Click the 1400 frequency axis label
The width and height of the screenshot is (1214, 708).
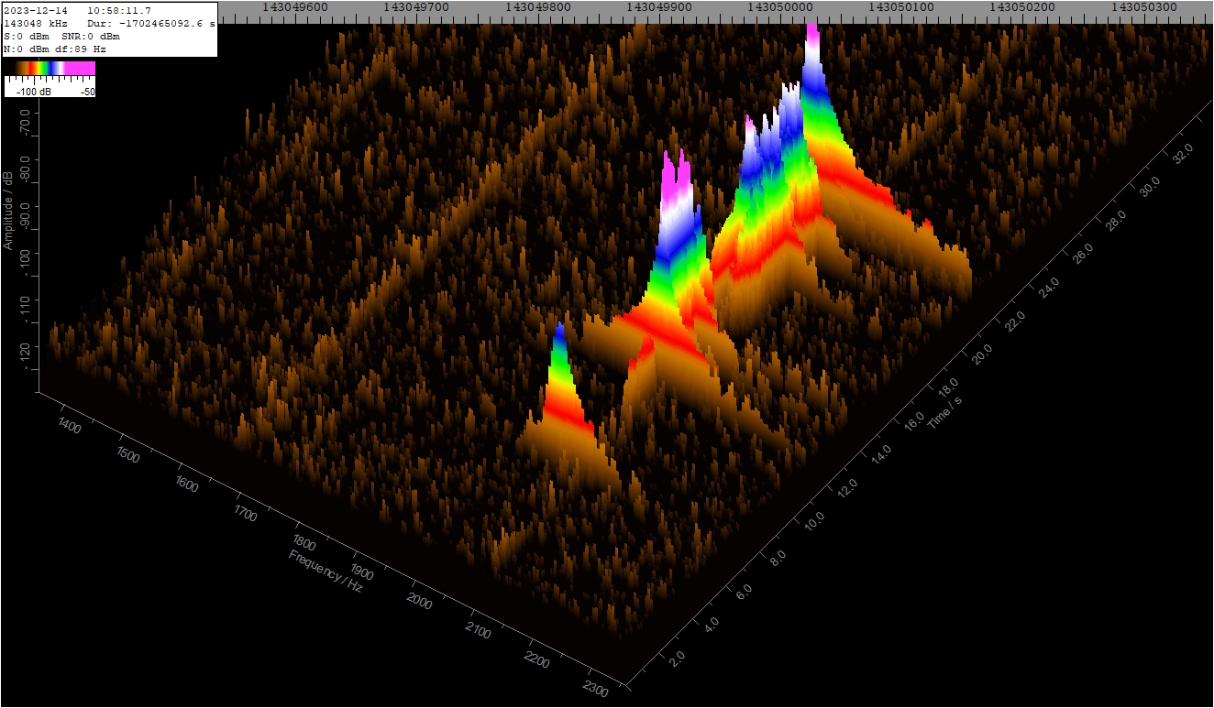pos(69,423)
